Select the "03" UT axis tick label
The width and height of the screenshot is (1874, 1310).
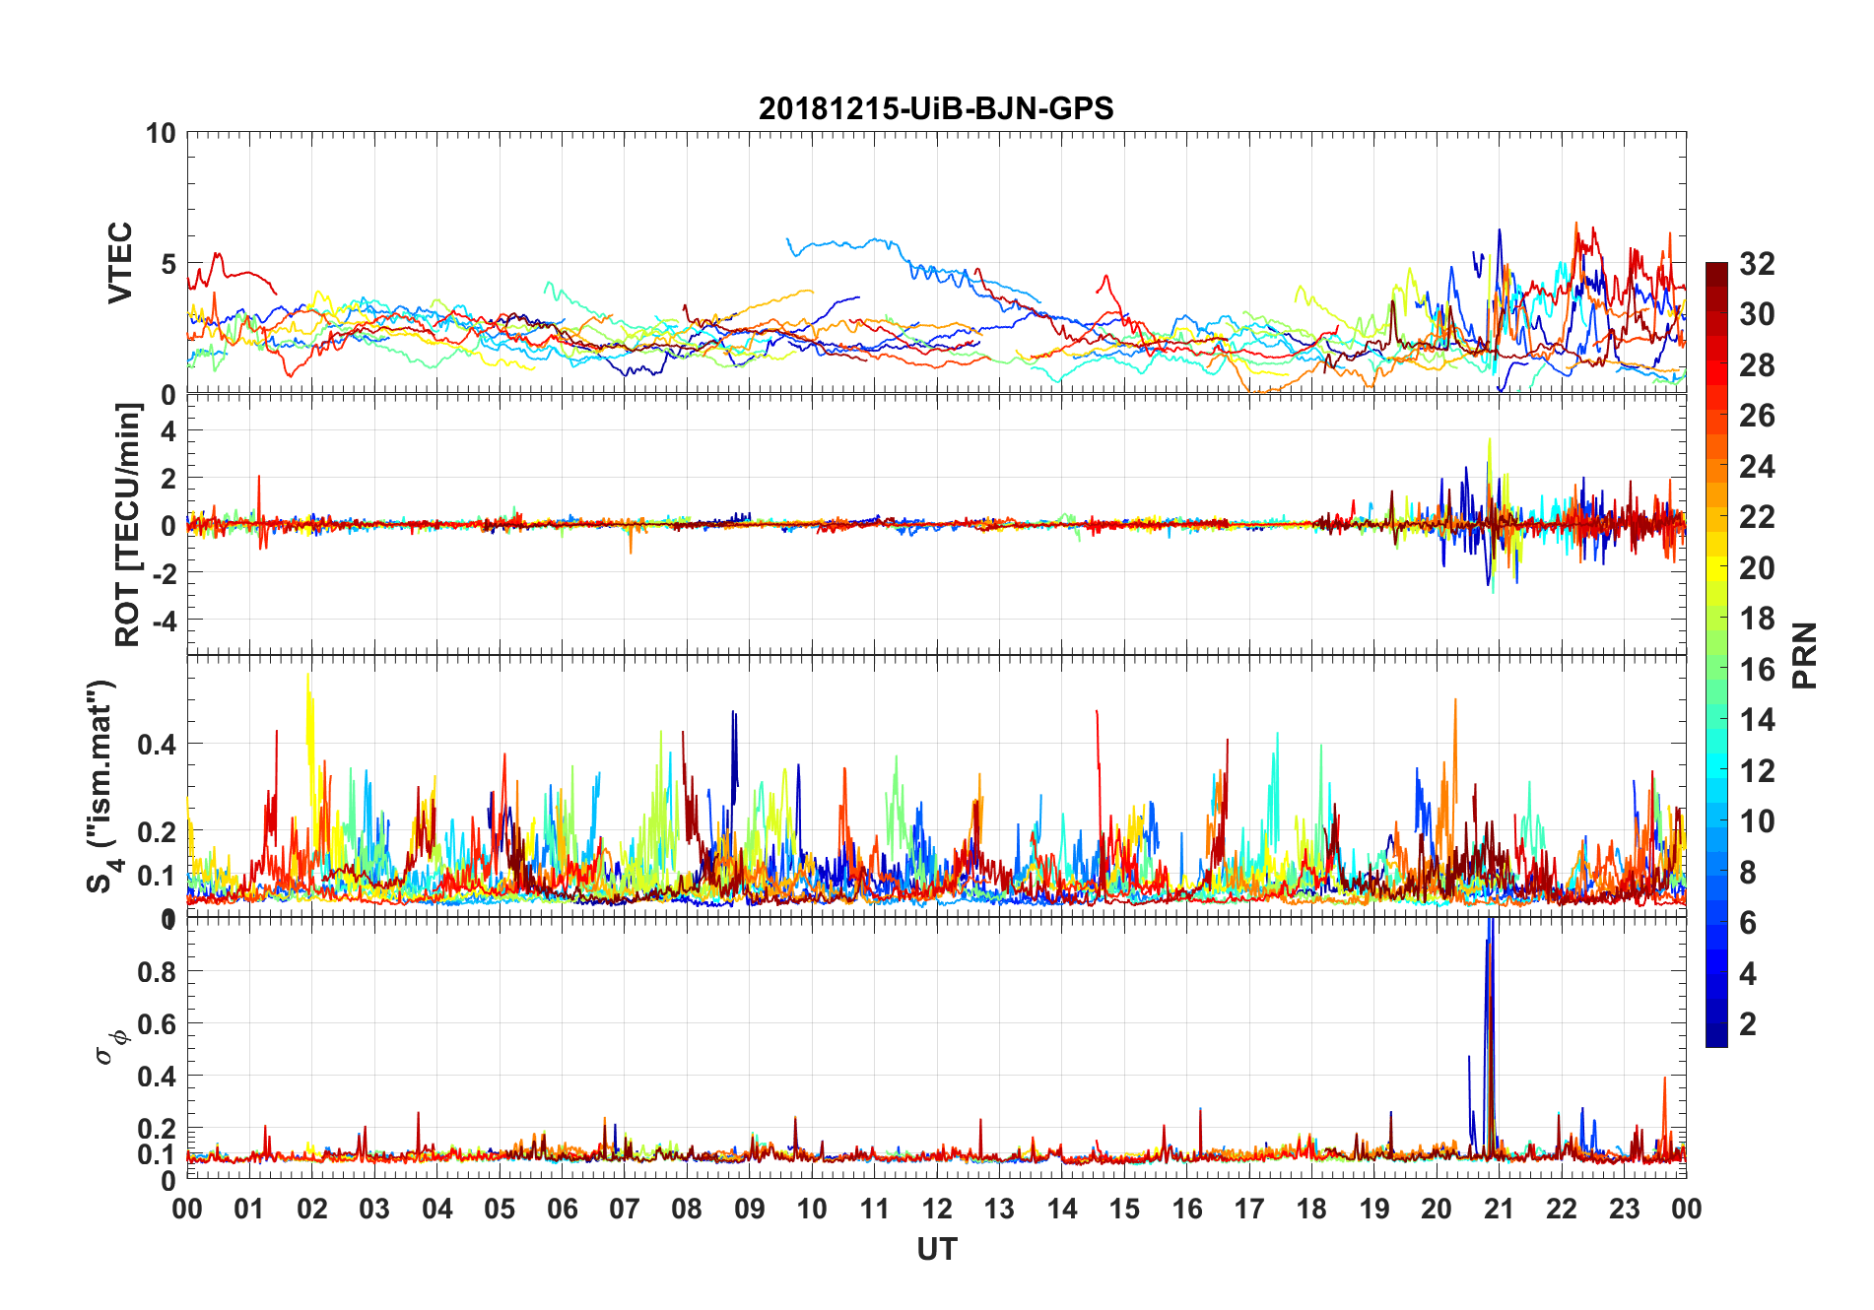pyautogui.click(x=374, y=1209)
